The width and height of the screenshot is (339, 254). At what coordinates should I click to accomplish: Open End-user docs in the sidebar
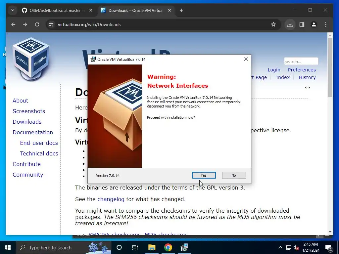click(39, 143)
